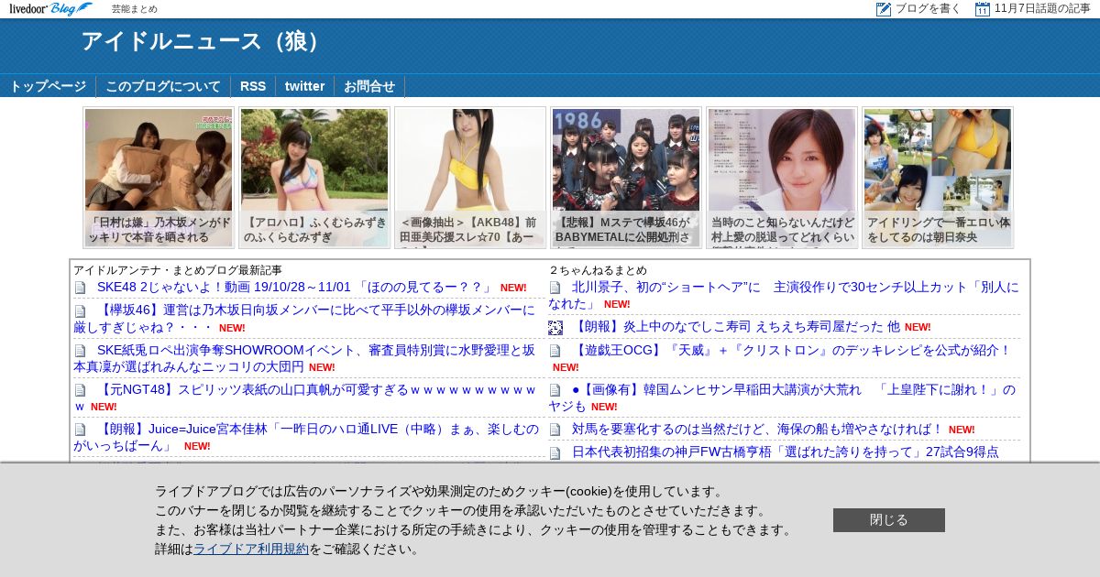This screenshot has height=577, width=1100.
Task: Open thumbnail Mステで欅坂46がBABYMETAL
Action: [626, 178]
